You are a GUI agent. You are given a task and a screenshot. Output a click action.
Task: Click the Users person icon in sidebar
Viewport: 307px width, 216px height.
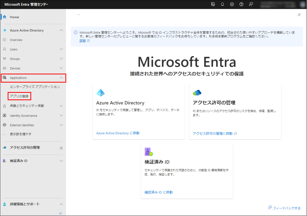point(4,49)
